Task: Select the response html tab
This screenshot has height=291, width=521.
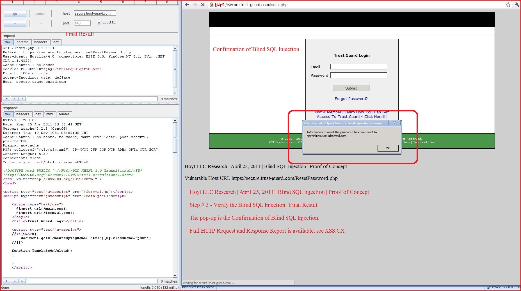Action: tap(50, 114)
